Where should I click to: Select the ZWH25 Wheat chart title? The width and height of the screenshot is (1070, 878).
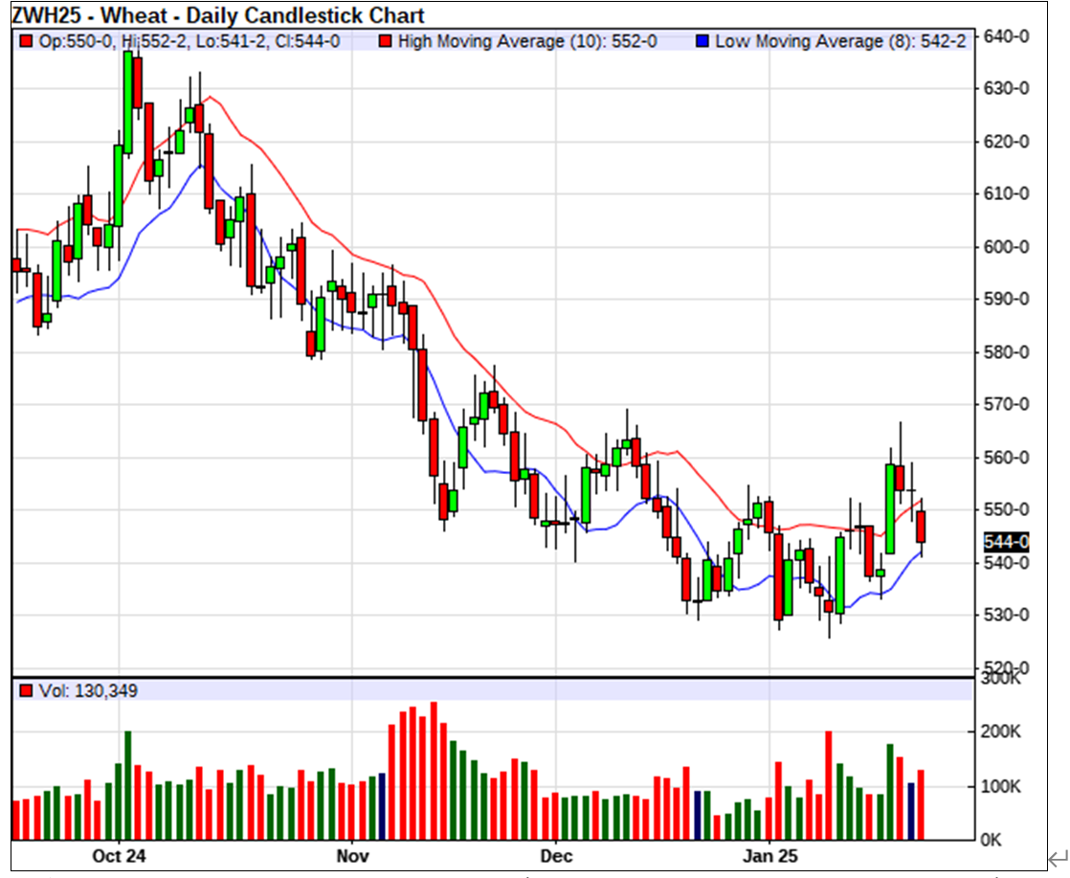point(218,16)
